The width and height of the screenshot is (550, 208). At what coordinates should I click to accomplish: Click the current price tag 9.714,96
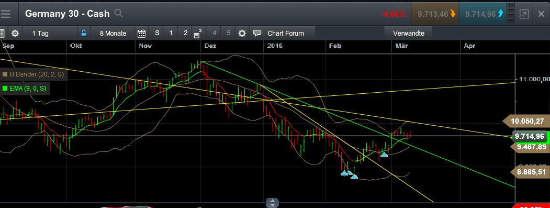tap(530, 136)
